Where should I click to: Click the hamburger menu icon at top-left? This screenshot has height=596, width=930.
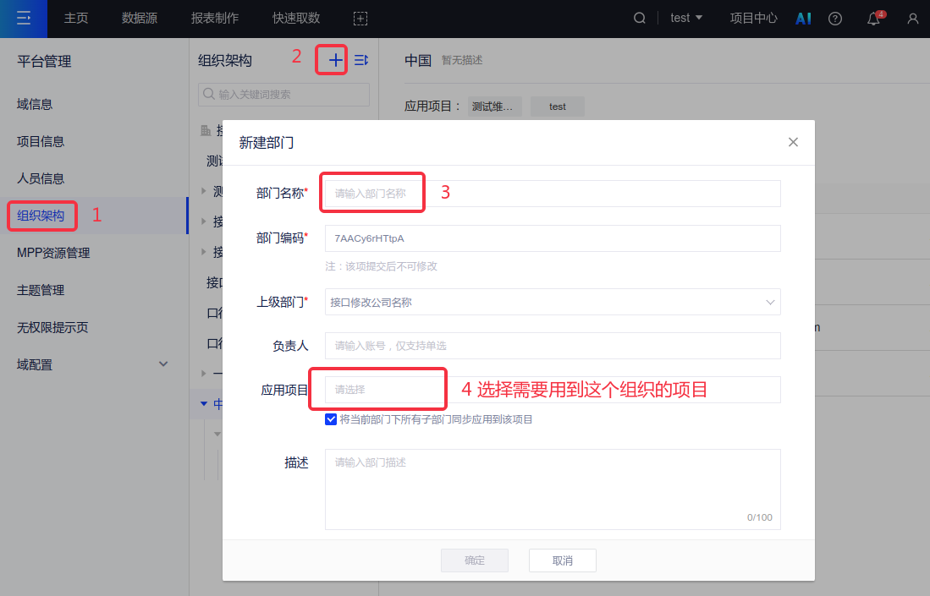pos(24,19)
